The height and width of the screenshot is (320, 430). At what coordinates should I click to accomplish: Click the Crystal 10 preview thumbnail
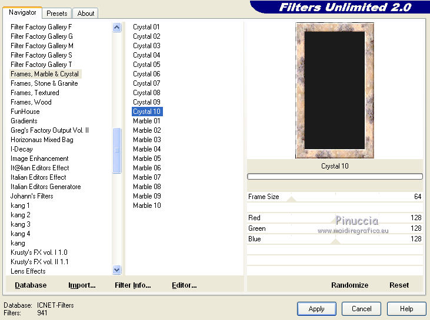335,90
